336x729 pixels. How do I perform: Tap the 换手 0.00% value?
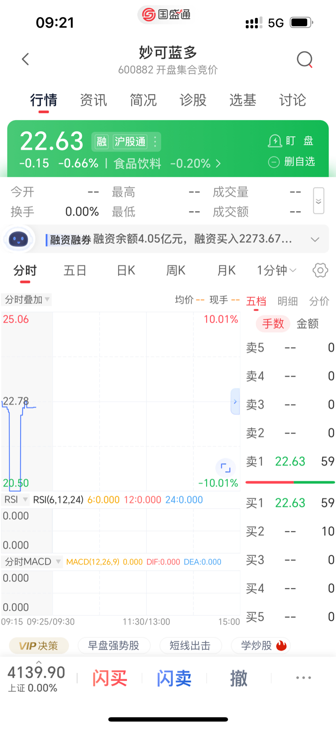pyautogui.click(x=82, y=212)
